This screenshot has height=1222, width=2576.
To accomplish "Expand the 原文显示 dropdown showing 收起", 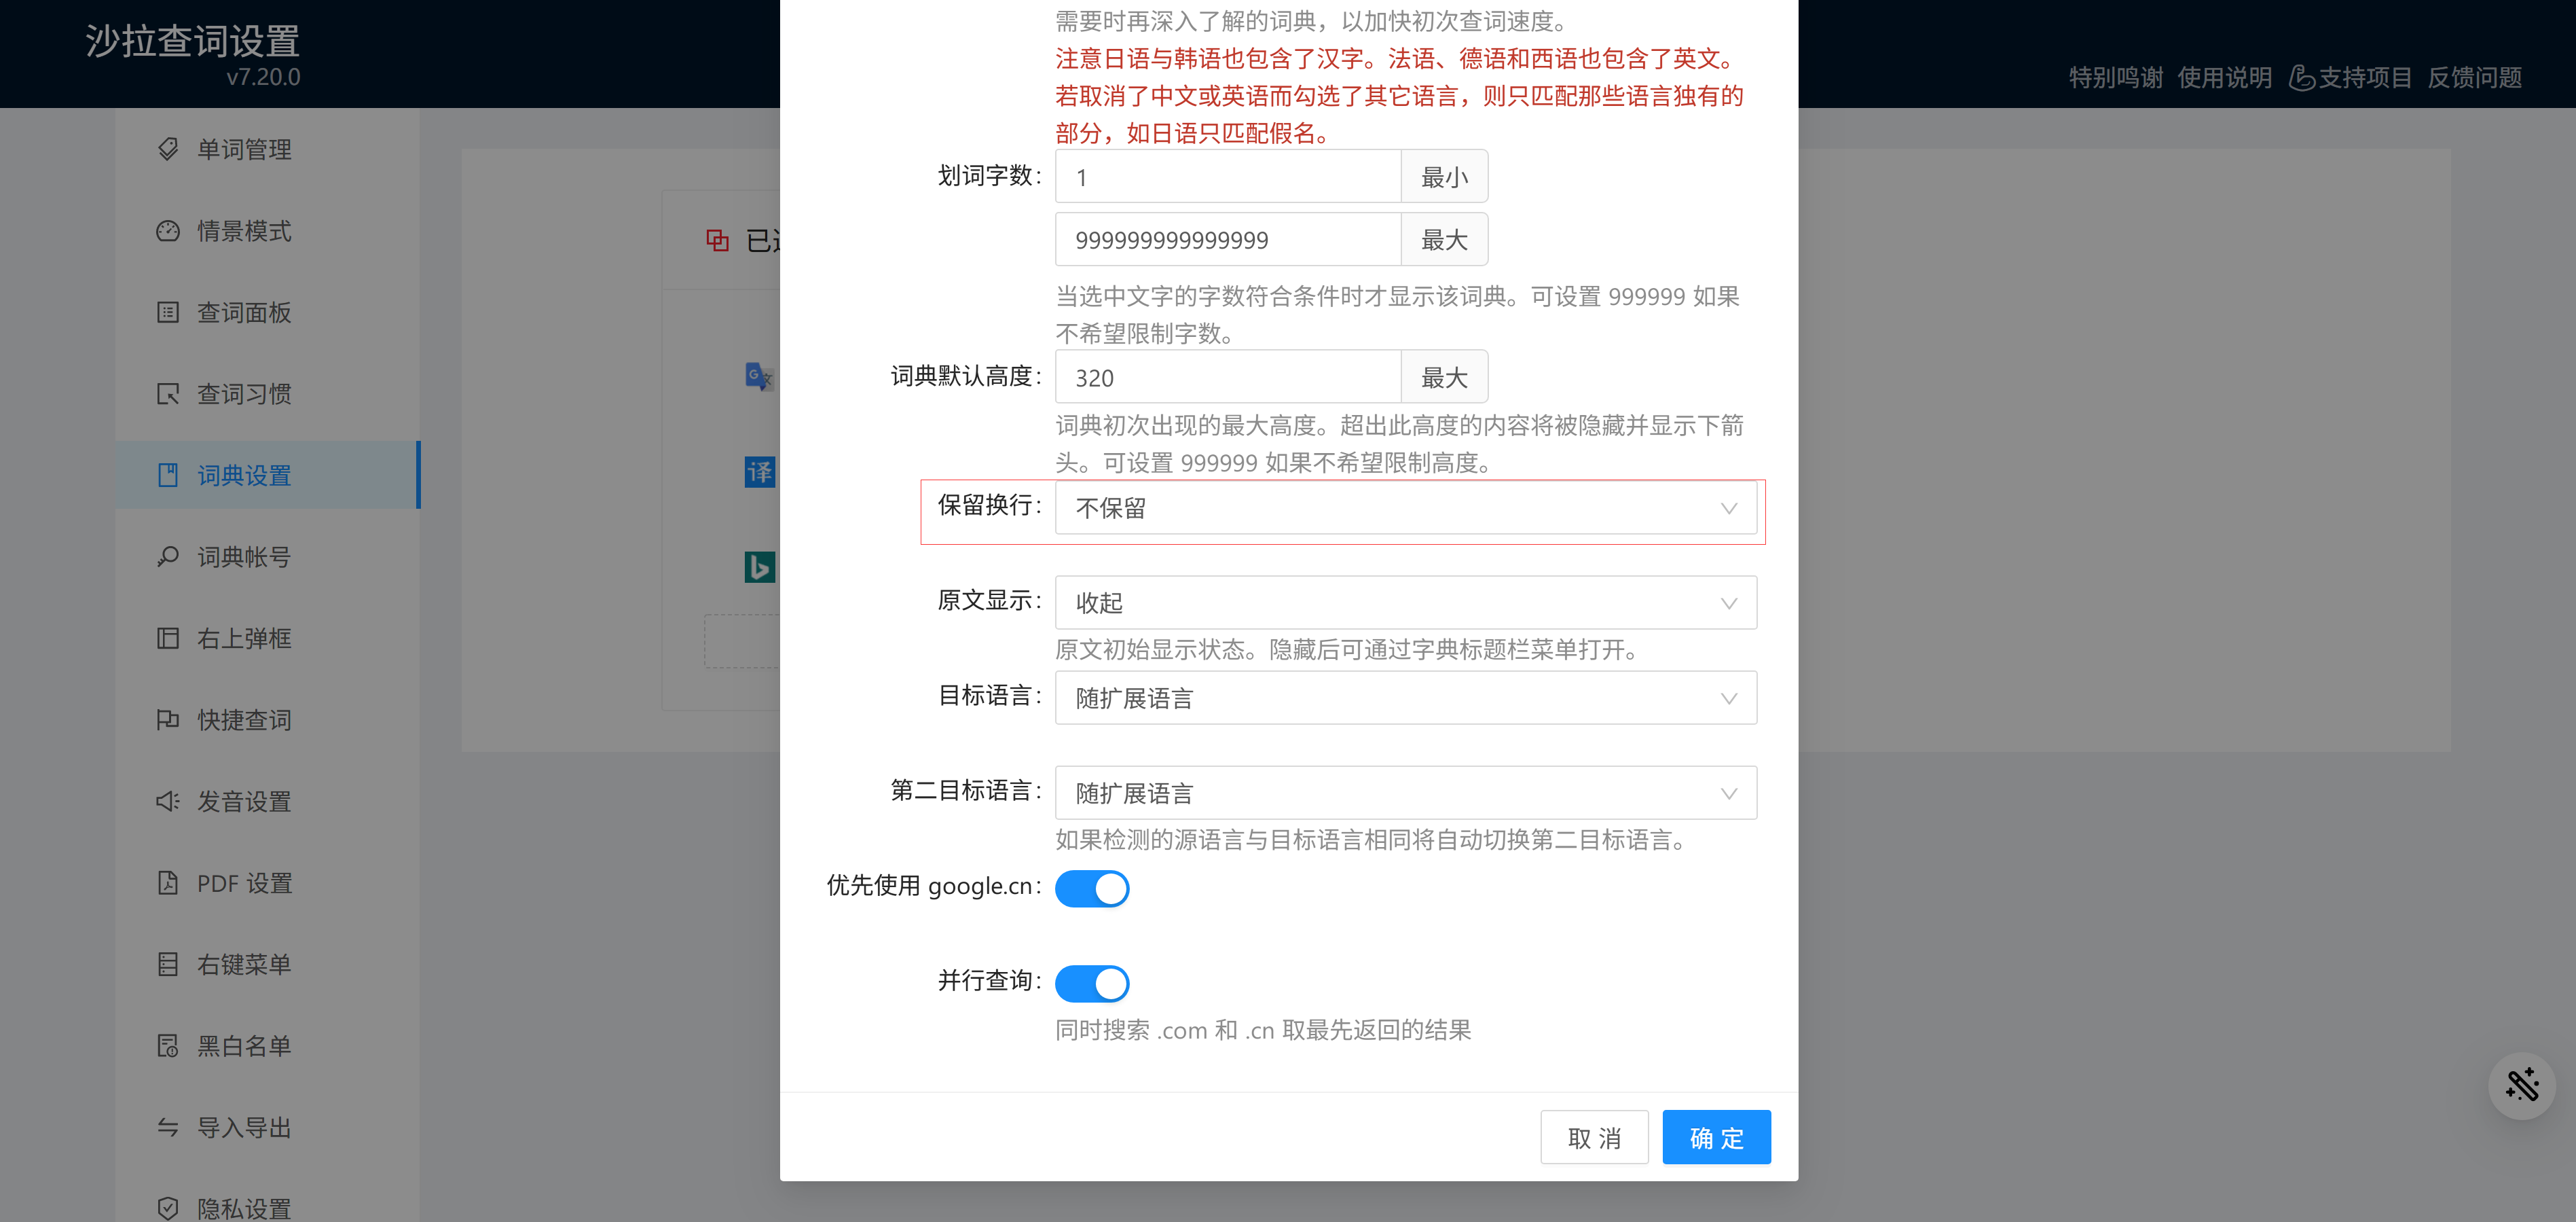I will pos(1405,603).
